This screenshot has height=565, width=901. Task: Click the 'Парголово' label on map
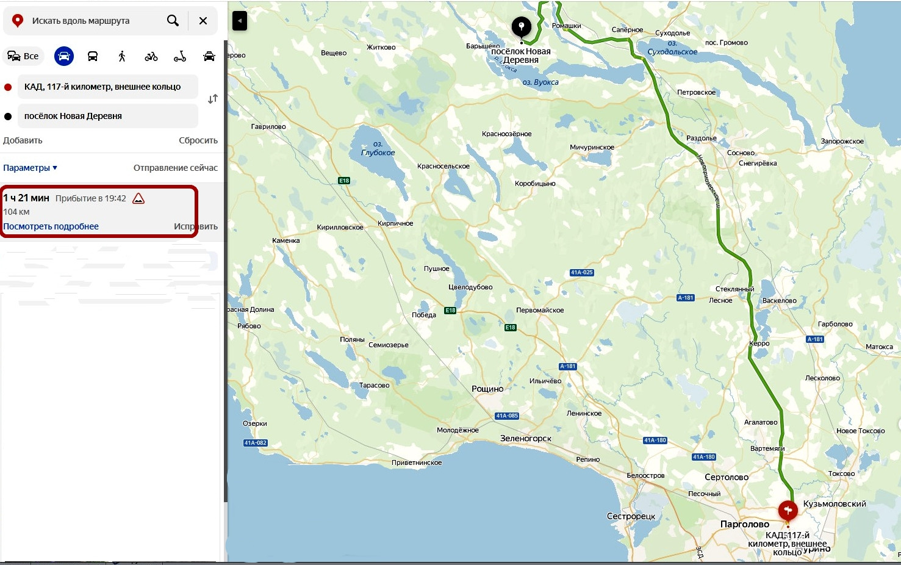coord(745,524)
